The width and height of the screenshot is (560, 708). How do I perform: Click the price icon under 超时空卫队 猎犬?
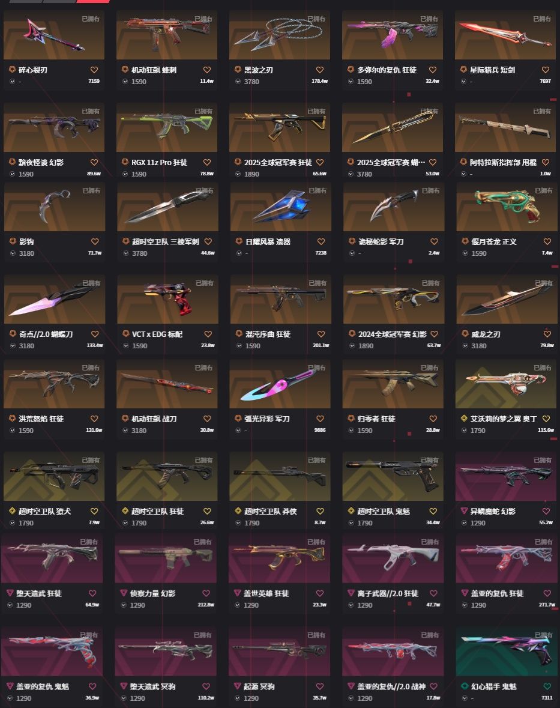[12, 523]
